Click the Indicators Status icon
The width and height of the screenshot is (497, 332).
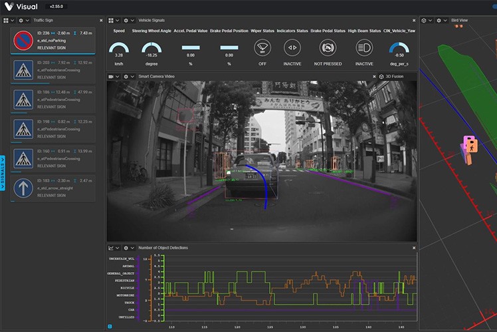[x=292, y=48]
